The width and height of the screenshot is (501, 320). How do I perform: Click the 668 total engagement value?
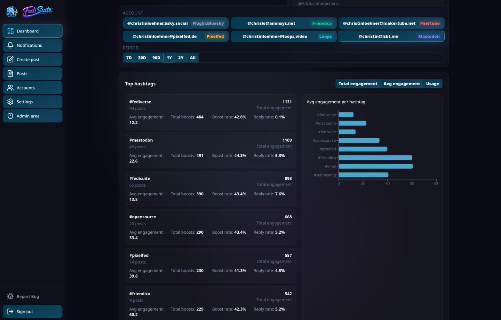coord(288,217)
